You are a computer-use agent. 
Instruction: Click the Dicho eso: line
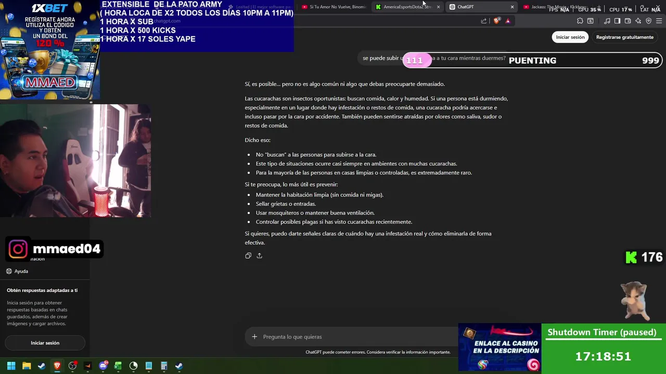tap(258, 140)
